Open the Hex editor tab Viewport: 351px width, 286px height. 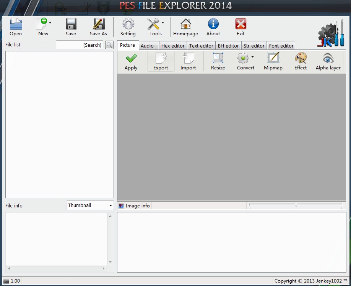pos(173,46)
